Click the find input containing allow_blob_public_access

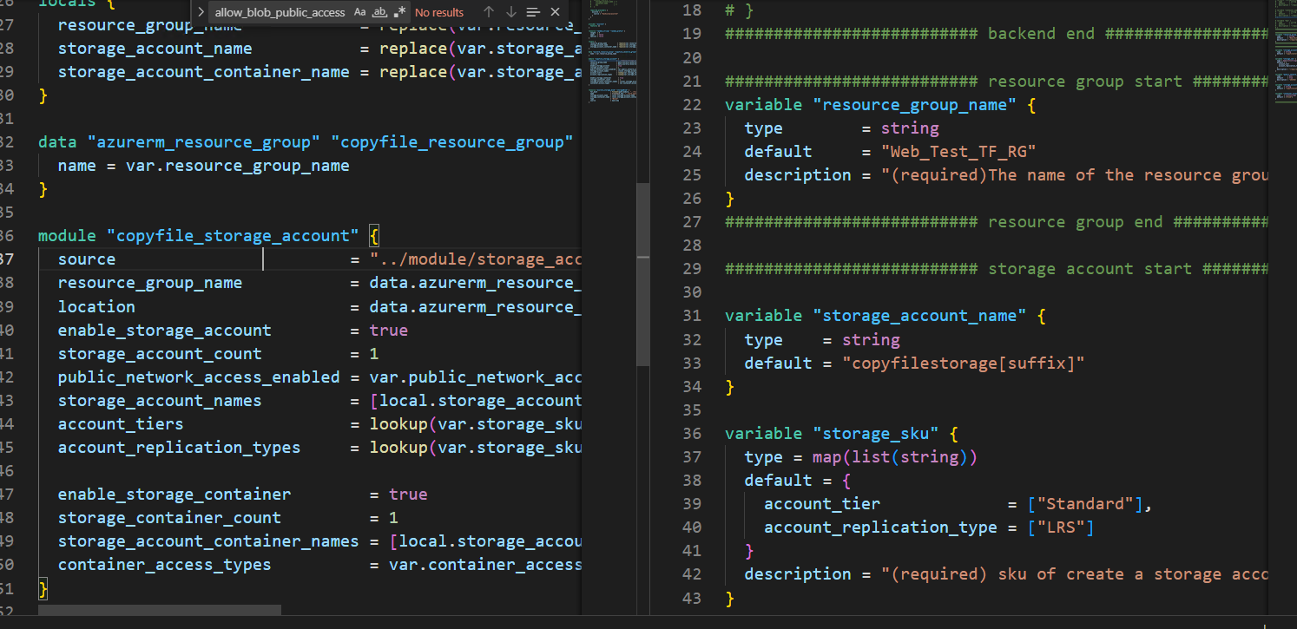pos(280,12)
